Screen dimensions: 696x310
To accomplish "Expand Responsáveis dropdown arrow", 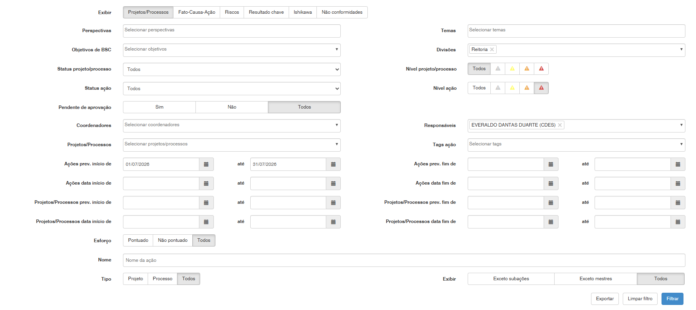I will [681, 125].
